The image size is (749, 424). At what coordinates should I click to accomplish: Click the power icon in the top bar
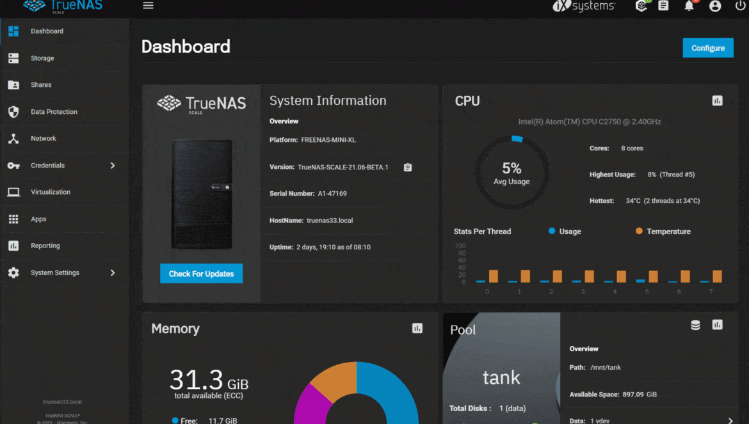[740, 6]
